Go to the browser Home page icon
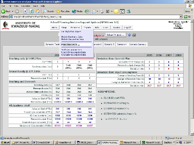The width and height of the screenshot is (194, 145). (x=38, y=11)
